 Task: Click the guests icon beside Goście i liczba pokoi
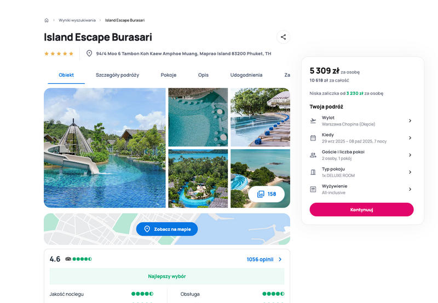coord(313,155)
